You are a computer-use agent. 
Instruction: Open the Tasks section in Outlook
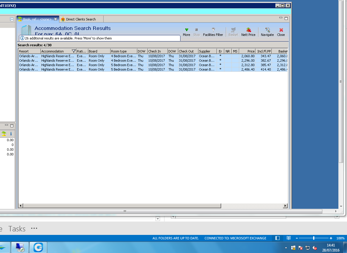coord(17,229)
